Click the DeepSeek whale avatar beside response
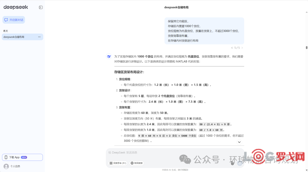This screenshot has height=172, width=308. pyautogui.click(x=109, y=56)
